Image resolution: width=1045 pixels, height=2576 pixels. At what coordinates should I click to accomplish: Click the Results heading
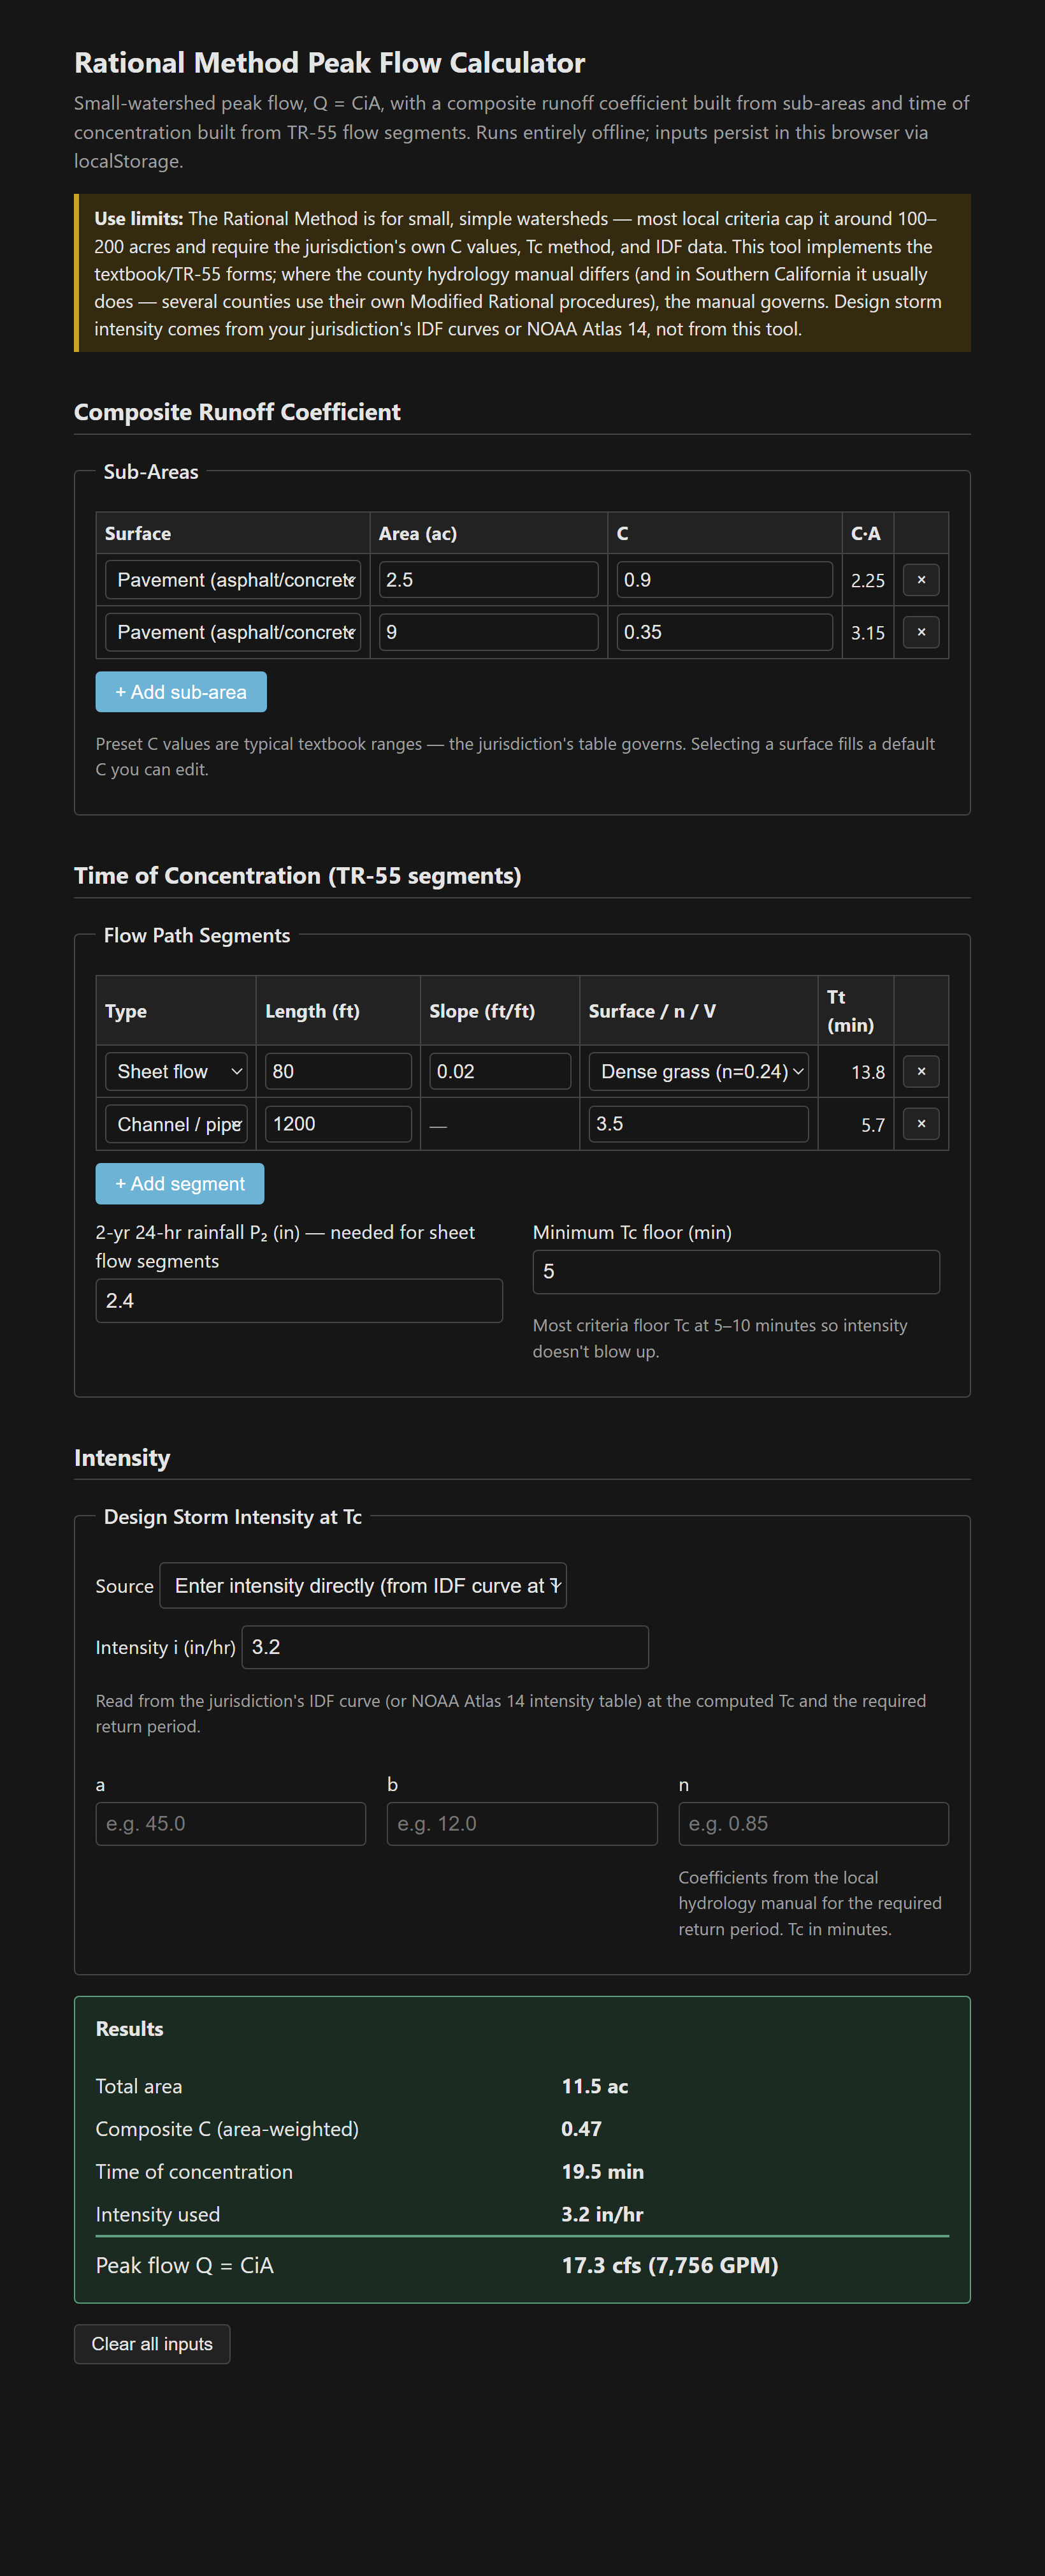click(130, 2028)
